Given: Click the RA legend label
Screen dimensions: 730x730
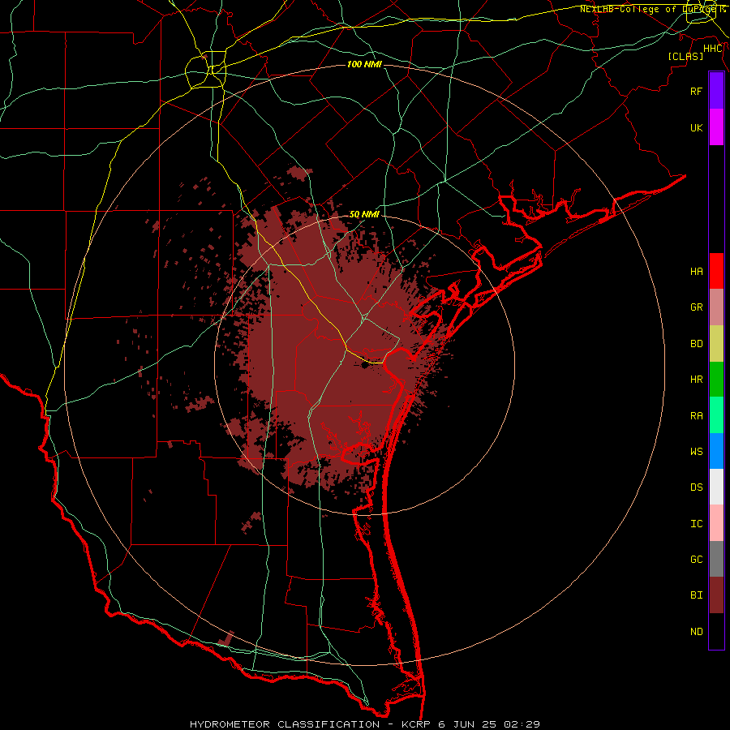Looking at the screenshot, I should (696, 415).
